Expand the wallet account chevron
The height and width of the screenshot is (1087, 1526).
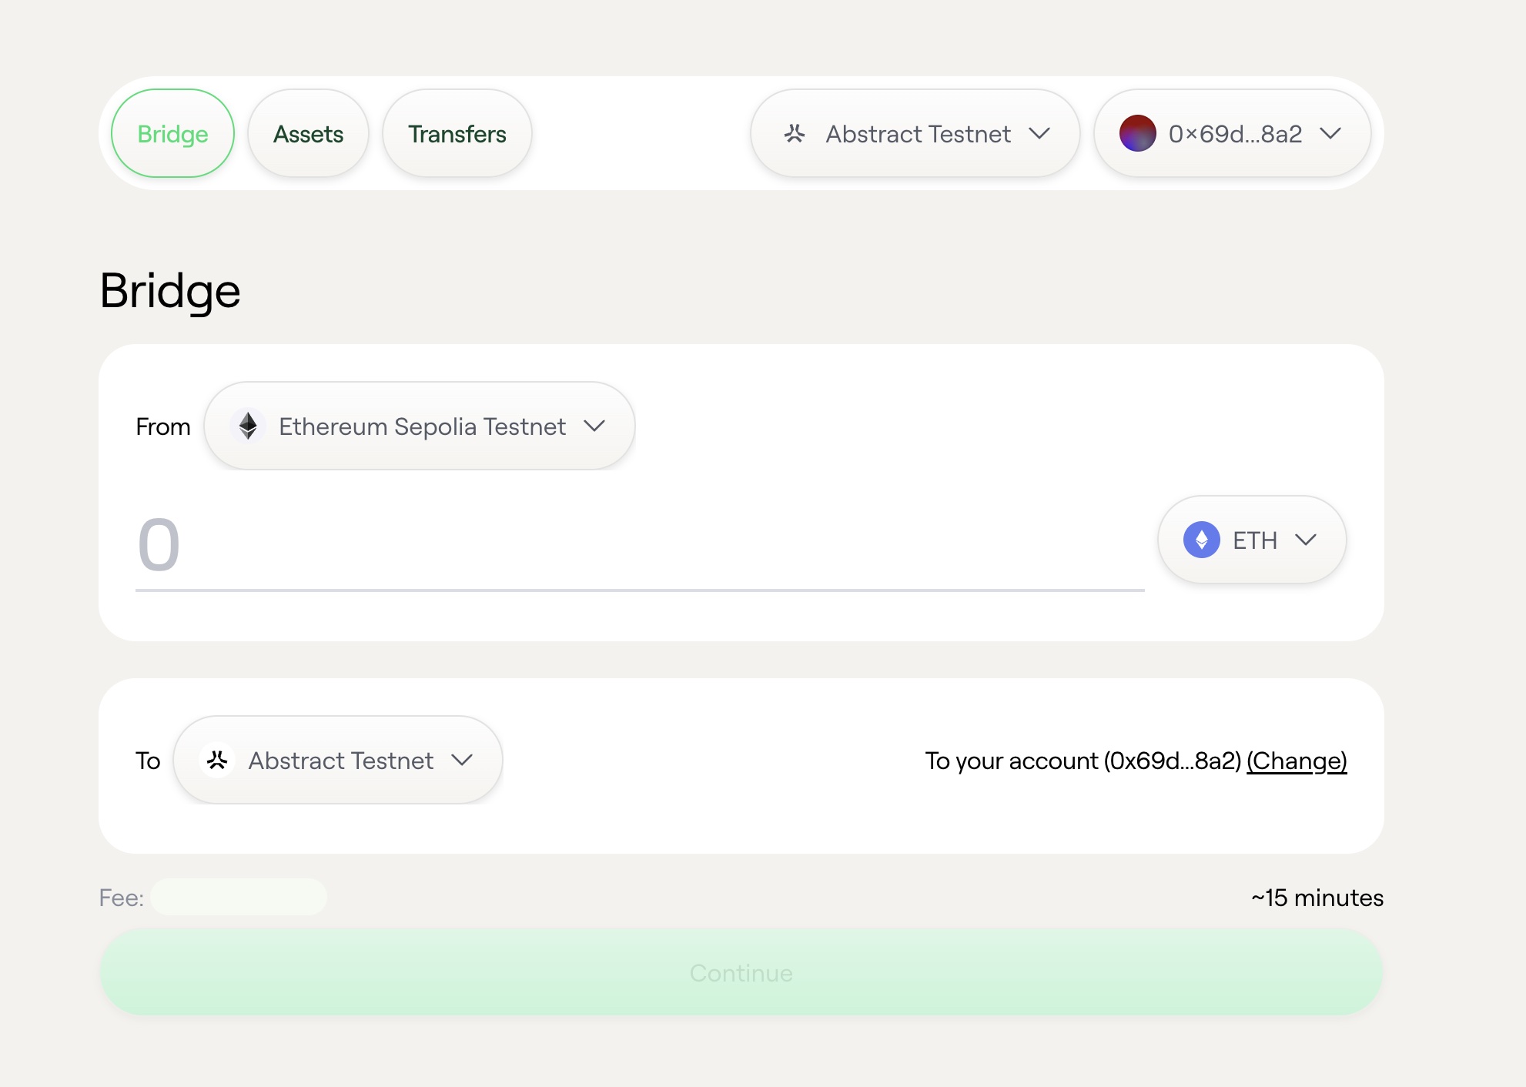pyautogui.click(x=1330, y=134)
